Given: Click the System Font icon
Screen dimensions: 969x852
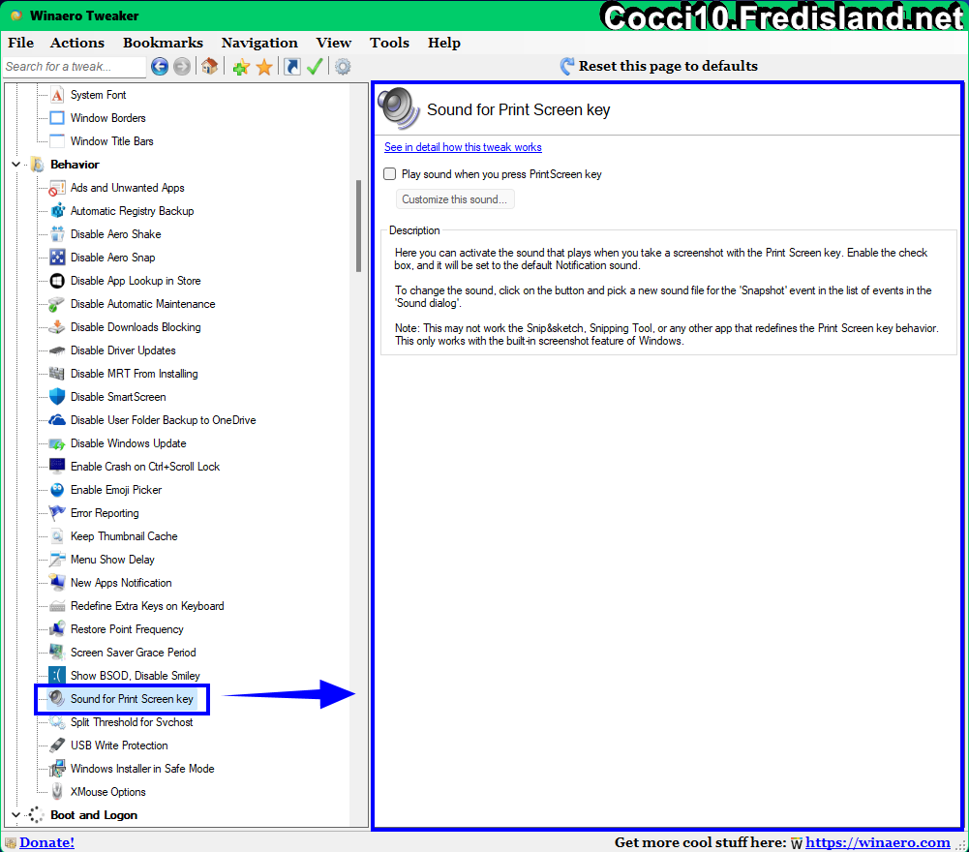Looking at the screenshot, I should (57, 95).
